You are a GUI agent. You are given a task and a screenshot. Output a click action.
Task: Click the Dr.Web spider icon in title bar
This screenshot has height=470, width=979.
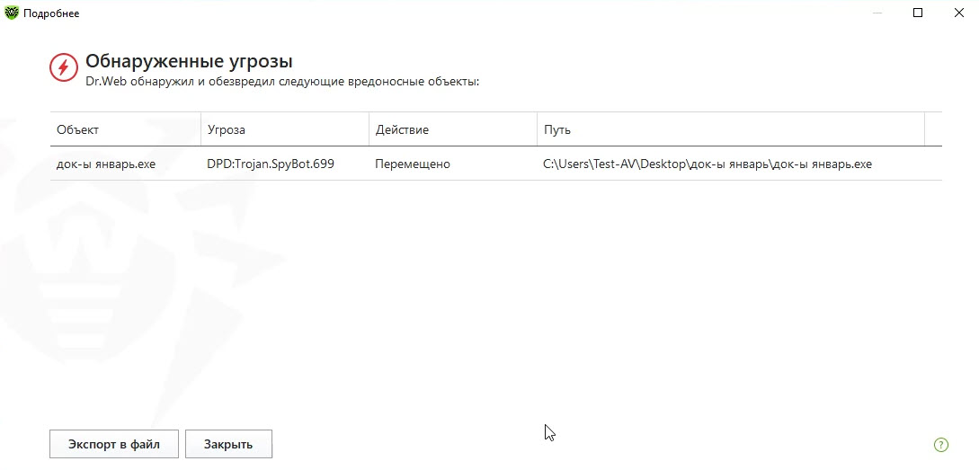coord(12,13)
